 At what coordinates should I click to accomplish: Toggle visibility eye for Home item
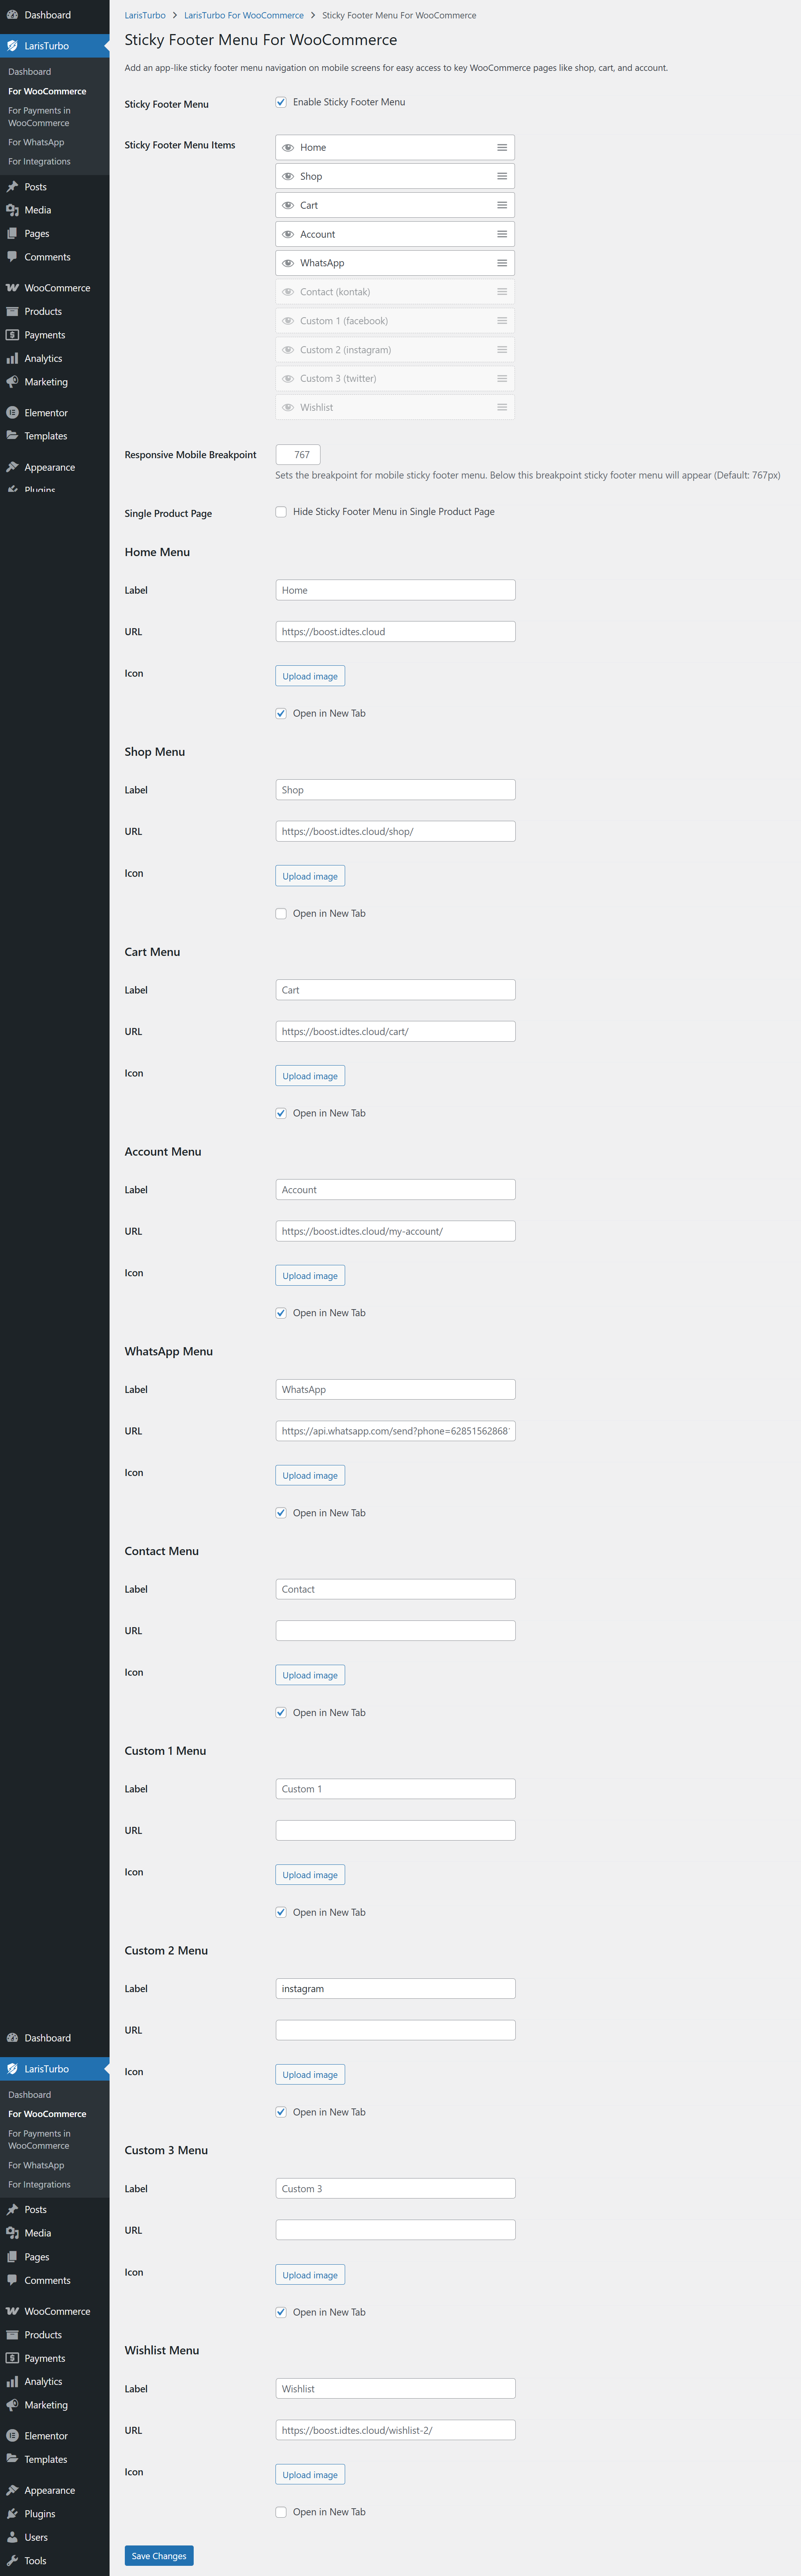pos(288,148)
